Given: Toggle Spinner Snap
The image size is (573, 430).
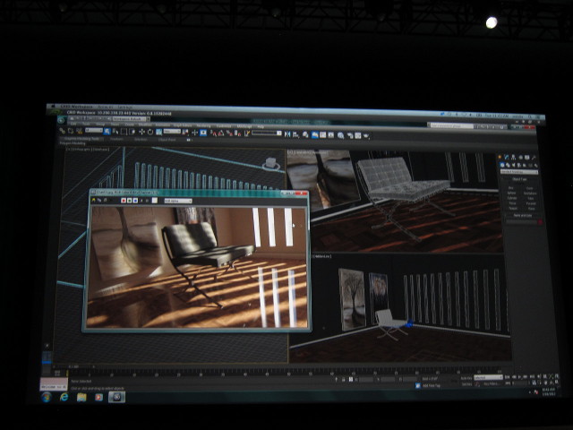Looking at the screenshot, I should tap(237, 133).
